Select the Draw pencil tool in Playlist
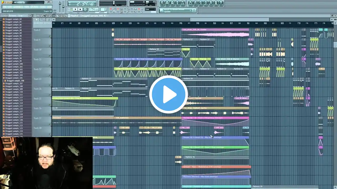 tap(42, 16)
